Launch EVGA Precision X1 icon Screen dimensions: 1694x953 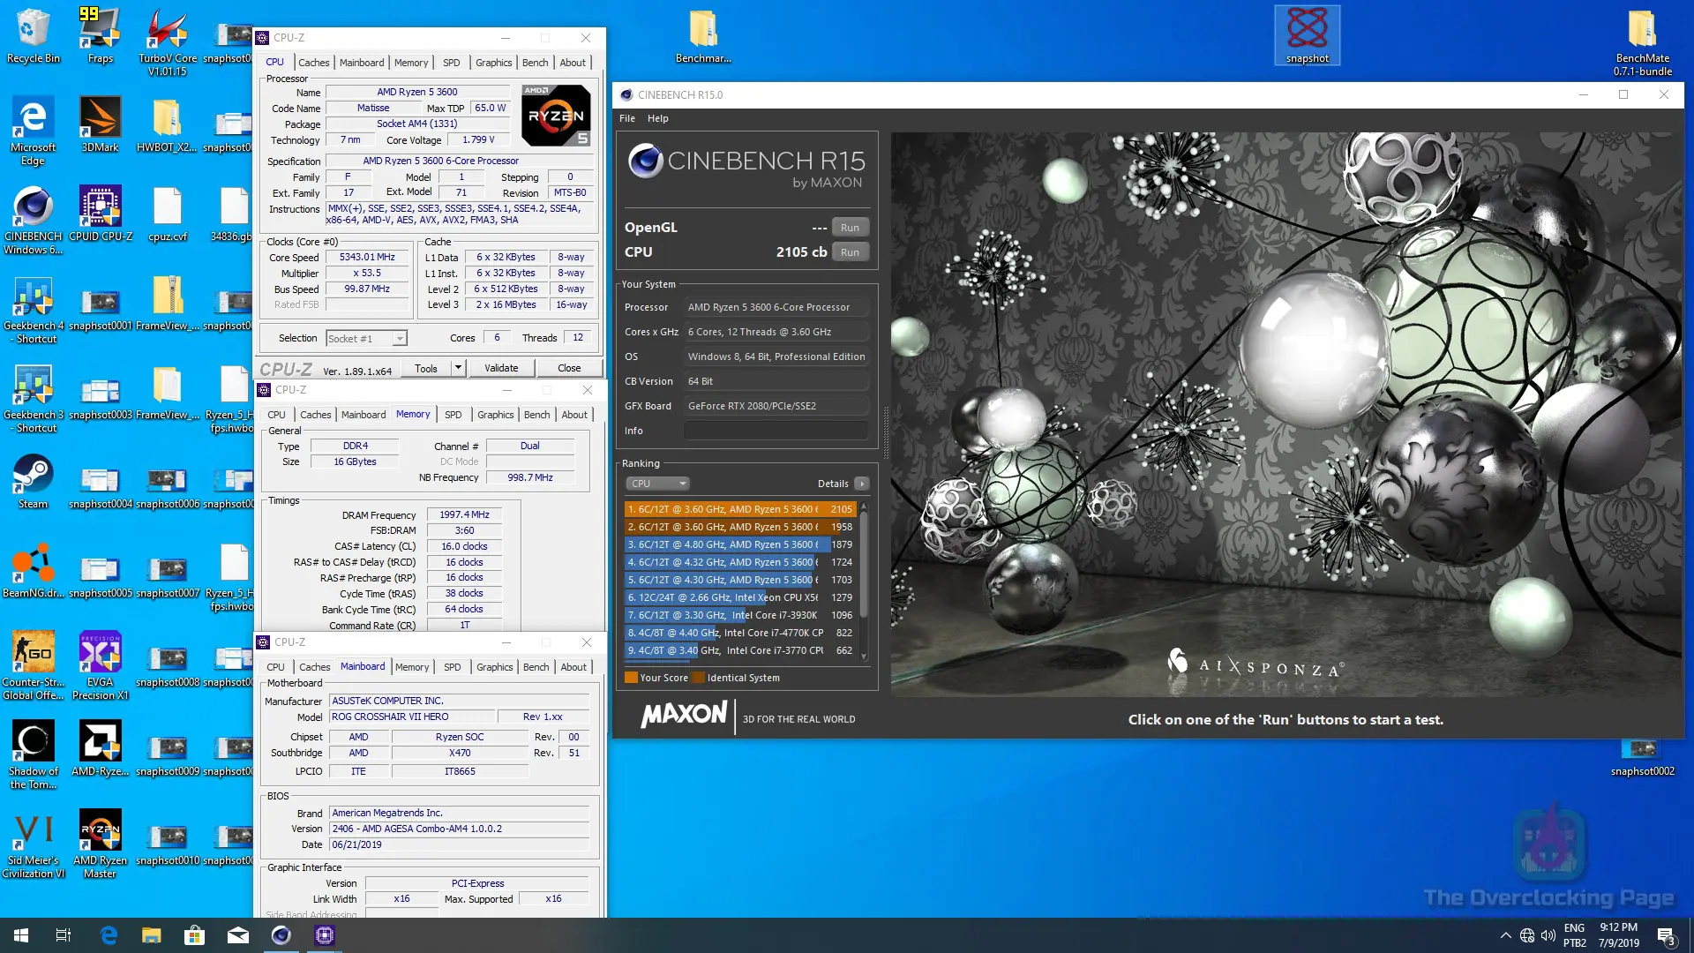(100, 666)
